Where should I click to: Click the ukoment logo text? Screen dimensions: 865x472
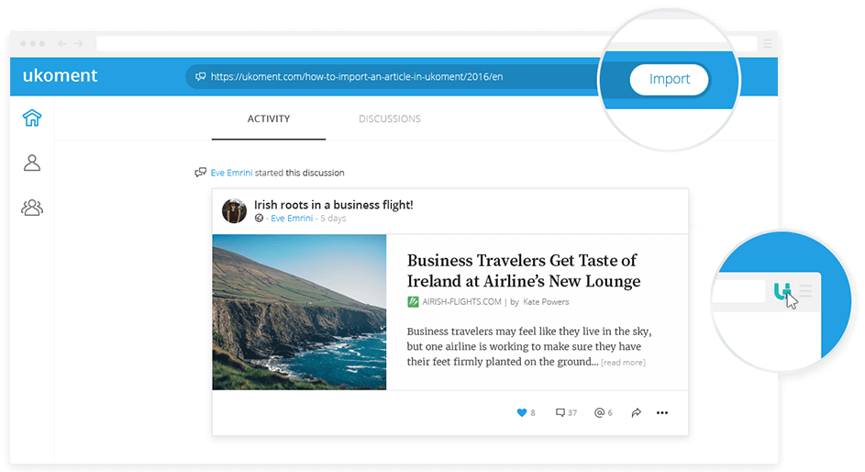[x=60, y=76]
